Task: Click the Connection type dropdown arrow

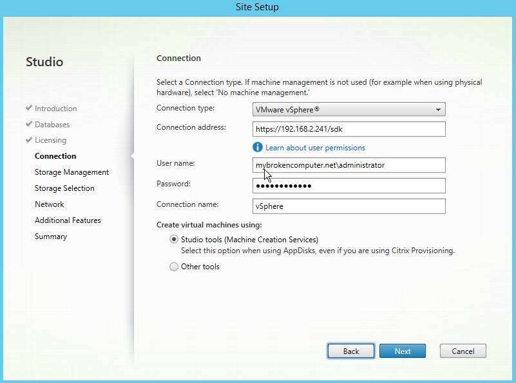Action: 438,110
